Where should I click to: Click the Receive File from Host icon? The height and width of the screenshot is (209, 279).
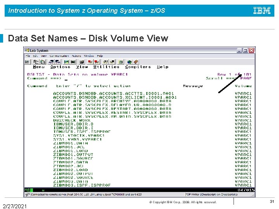coord(58,62)
